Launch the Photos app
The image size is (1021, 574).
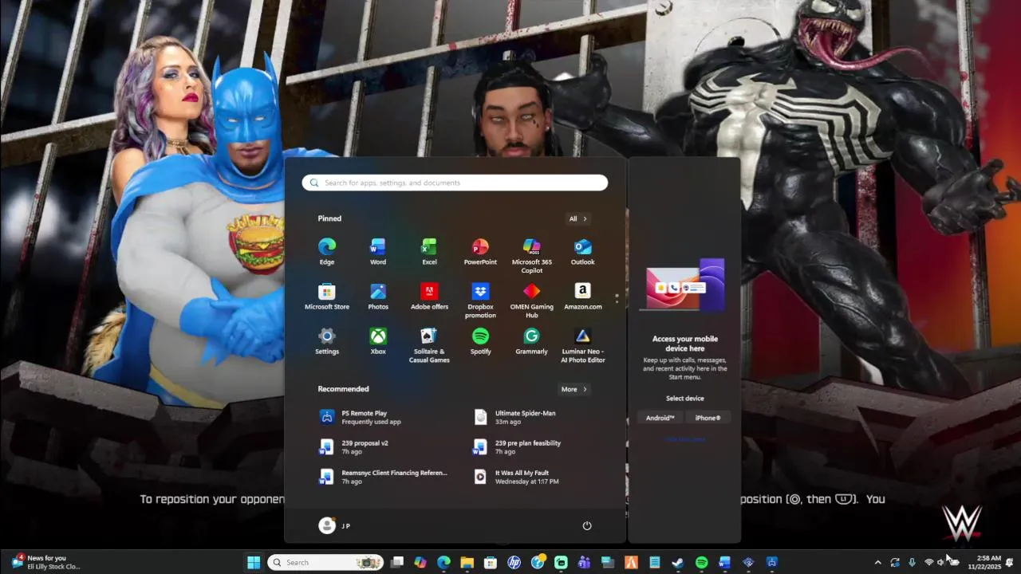(378, 296)
